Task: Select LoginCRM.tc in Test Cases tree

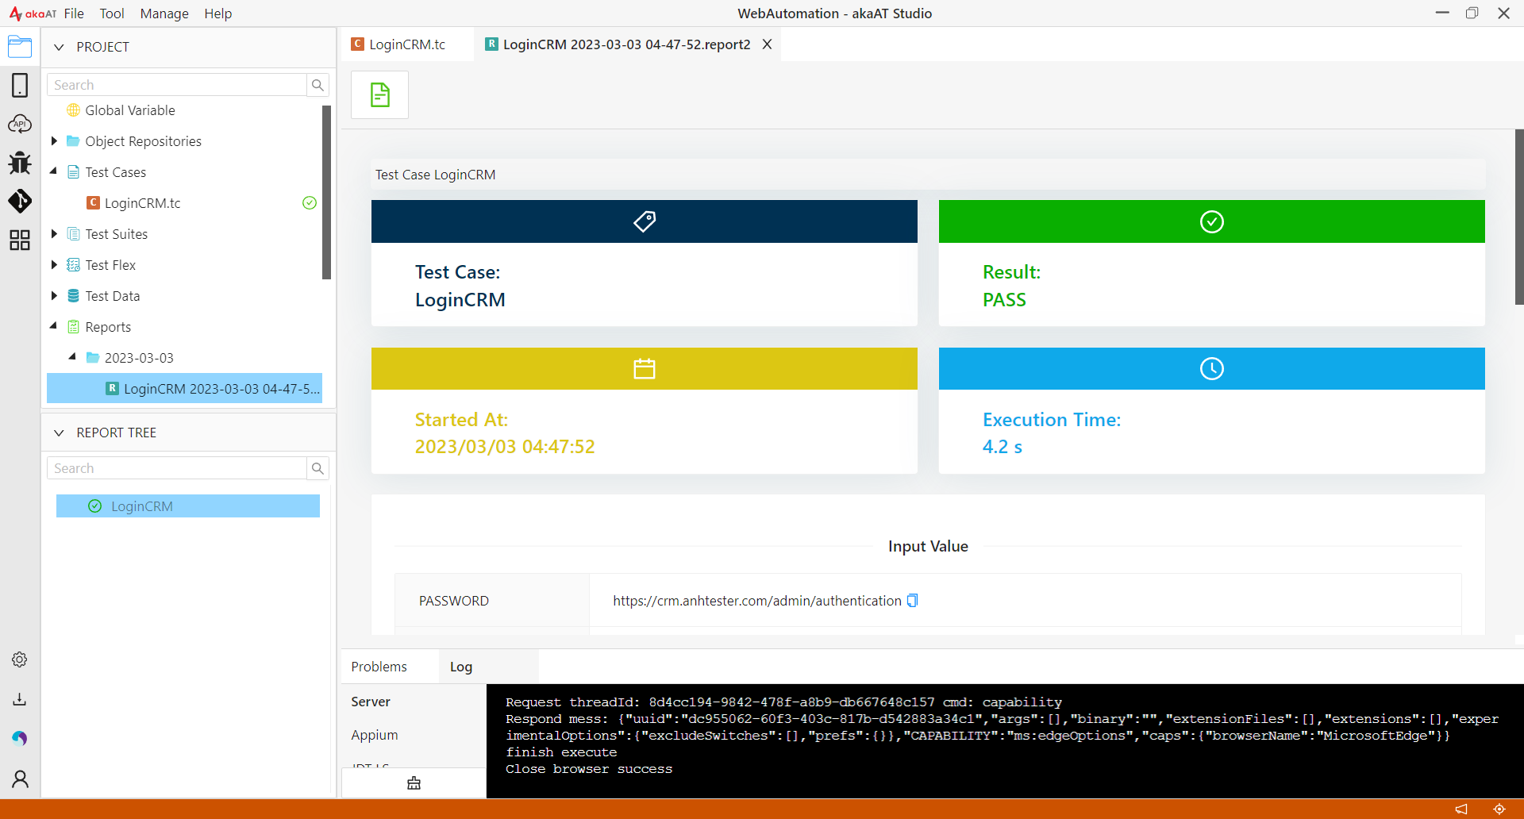Action: tap(143, 203)
